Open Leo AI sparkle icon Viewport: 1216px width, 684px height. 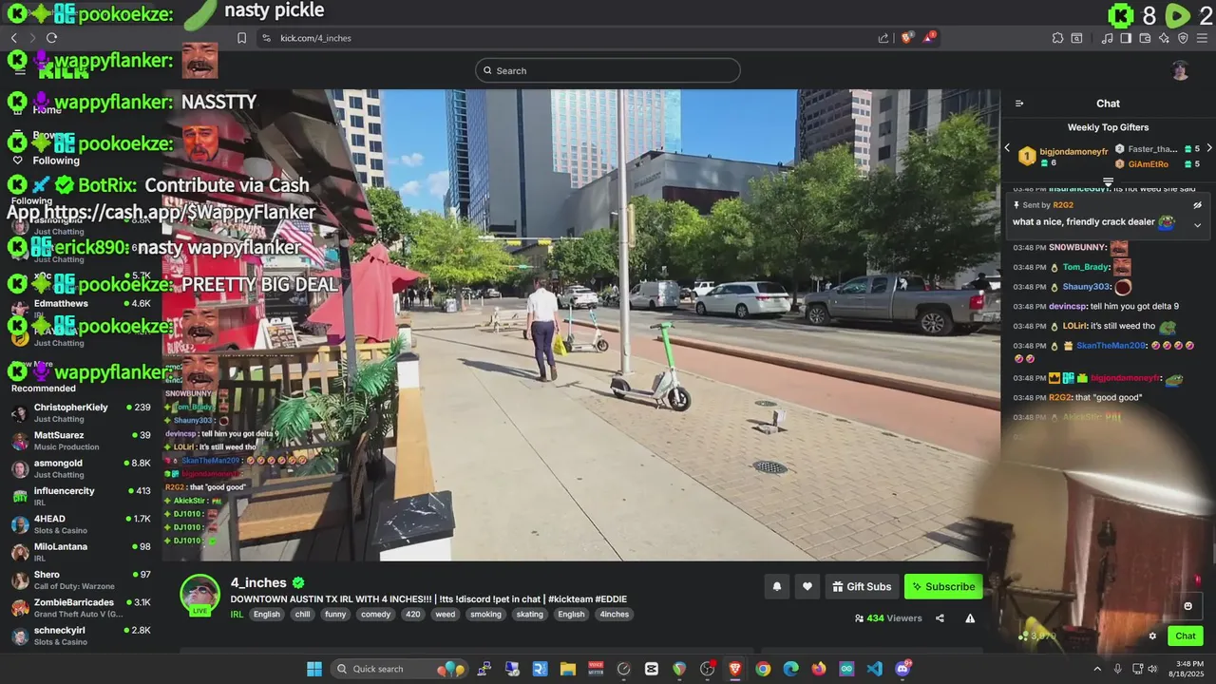(1164, 38)
